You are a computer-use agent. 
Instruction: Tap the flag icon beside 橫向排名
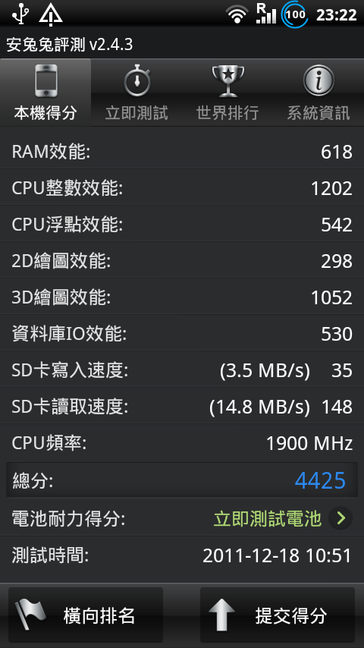point(30,615)
